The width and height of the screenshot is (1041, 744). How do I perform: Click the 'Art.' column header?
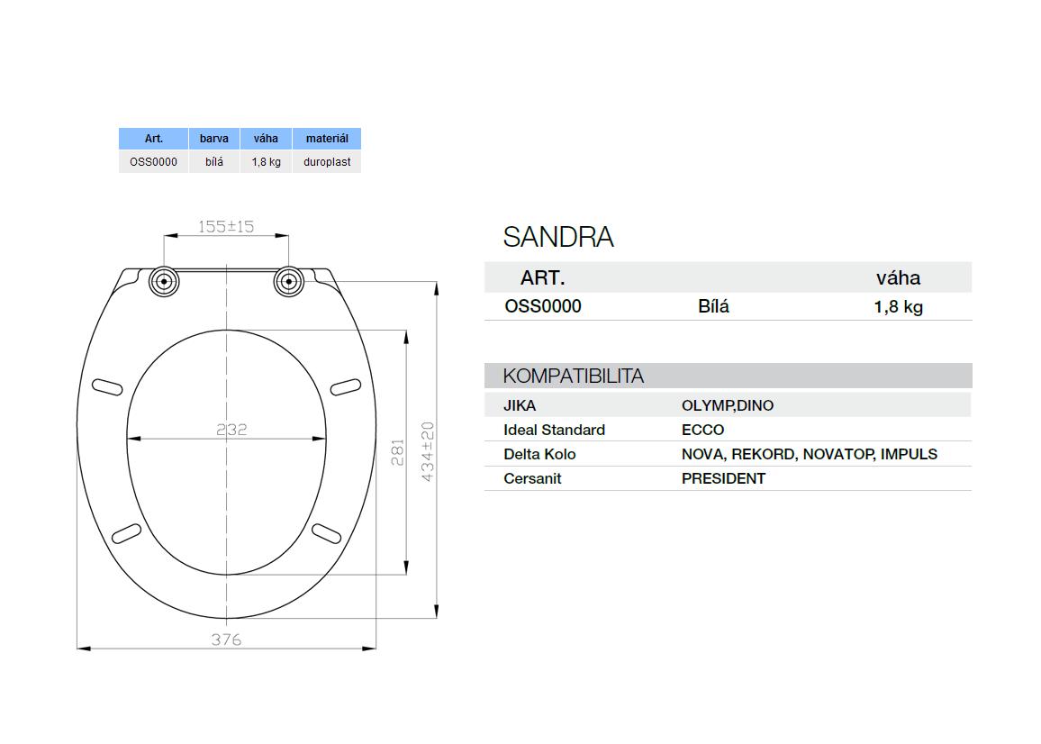pos(153,138)
